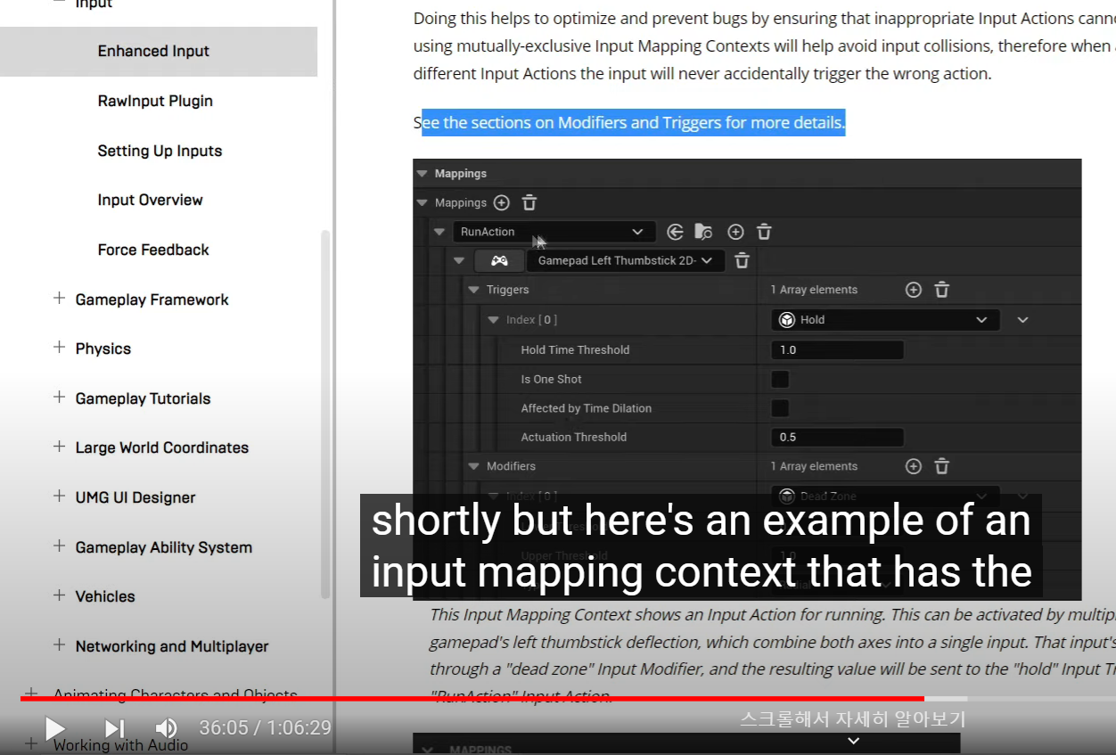This screenshot has height=755, width=1116.
Task: Collapse the top Mappings header
Action: 423,174
